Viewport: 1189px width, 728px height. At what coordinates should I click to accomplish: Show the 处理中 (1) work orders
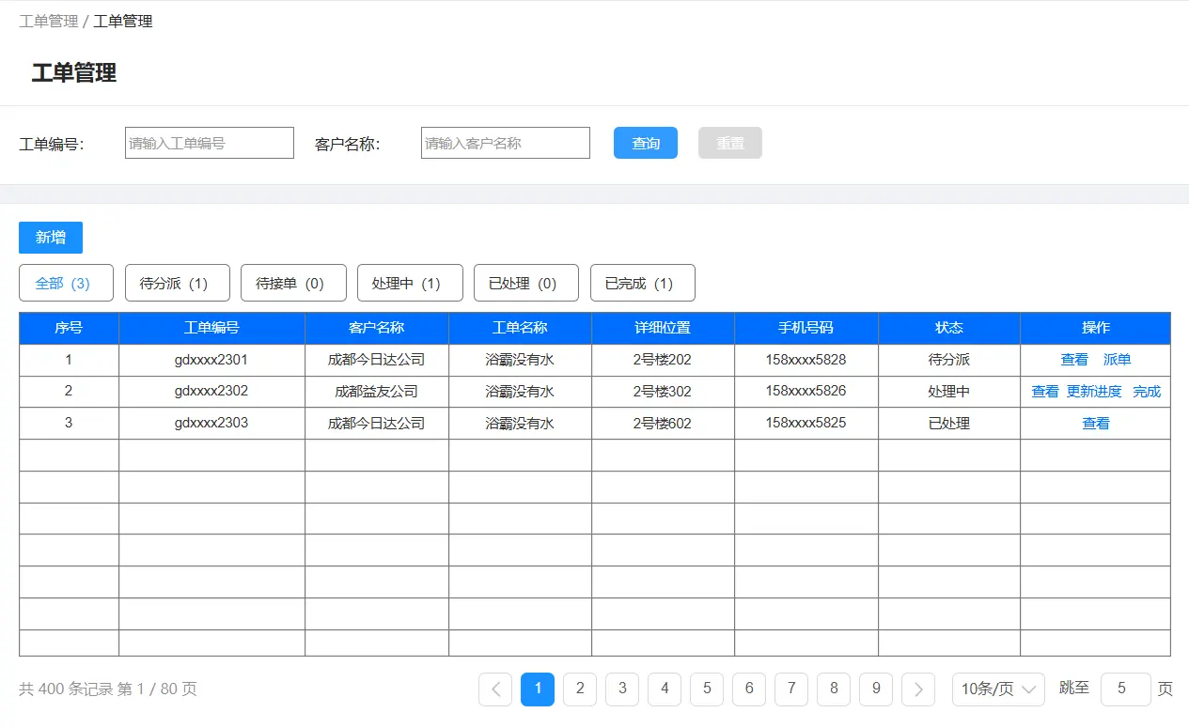pyautogui.click(x=410, y=283)
